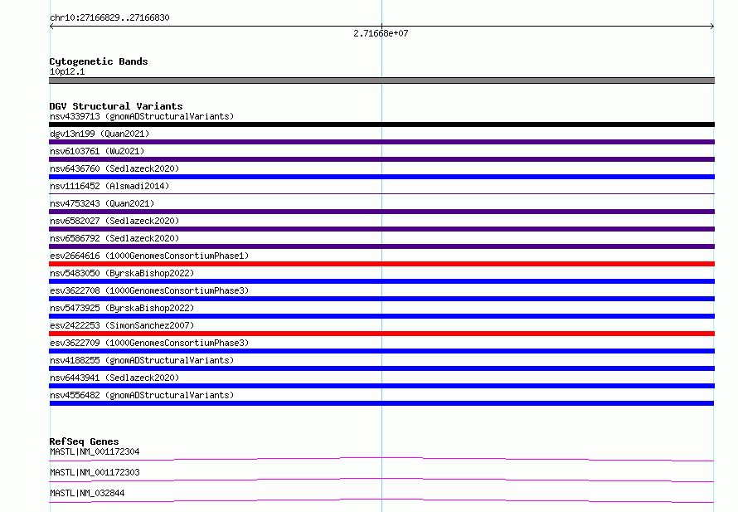The width and height of the screenshot is (738, 512).
Task: Click the magenta line for MASTL|NM_032844
Action: coord(381,500)
